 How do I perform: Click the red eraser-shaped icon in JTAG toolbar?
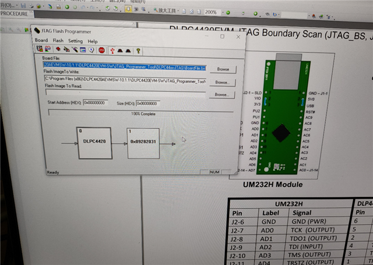tap(58, 49)
